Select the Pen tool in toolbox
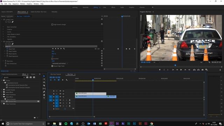224x126 pixels. 44,92
